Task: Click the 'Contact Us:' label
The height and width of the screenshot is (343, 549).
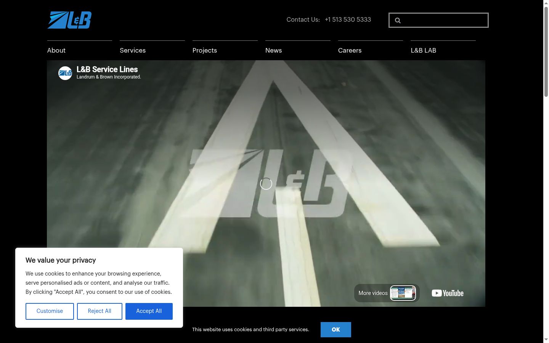Action: pyautogui.click(x=303, y=19)
